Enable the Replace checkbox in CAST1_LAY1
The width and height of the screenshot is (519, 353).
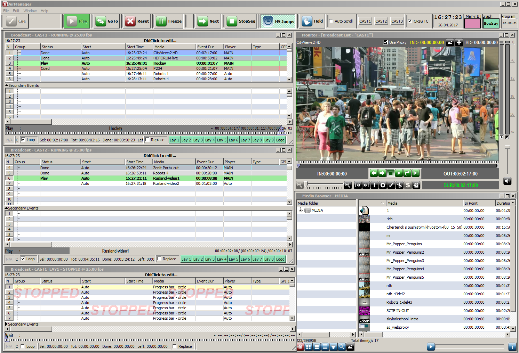point(175,346)
